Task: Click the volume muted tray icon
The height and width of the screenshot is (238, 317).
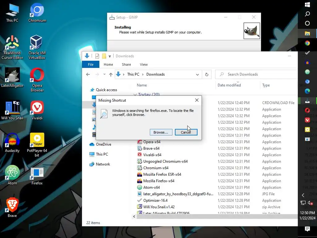Action: pos(310,203)
